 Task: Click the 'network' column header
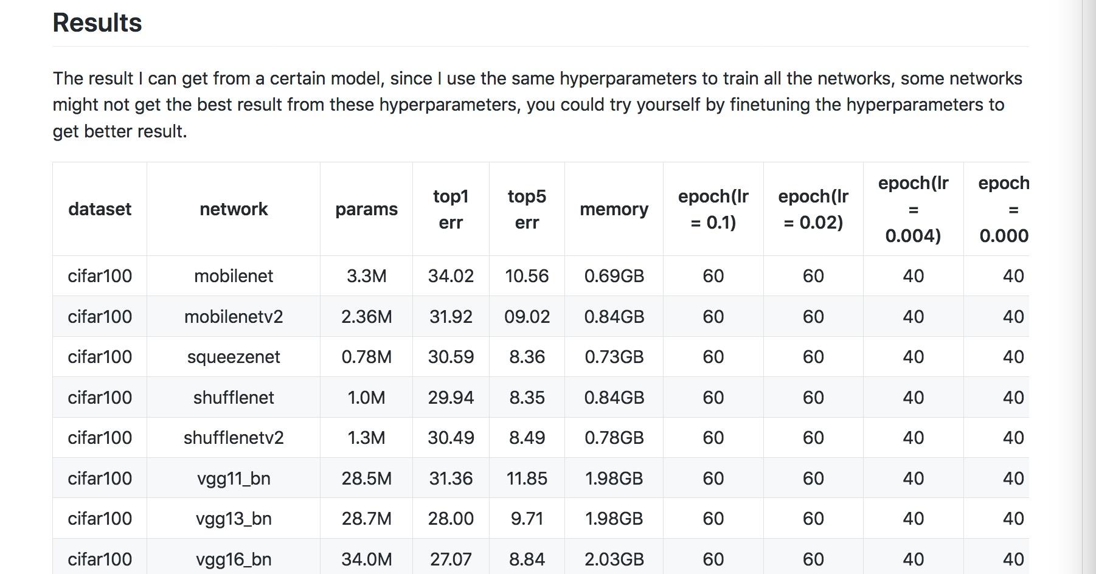point(234,209)
